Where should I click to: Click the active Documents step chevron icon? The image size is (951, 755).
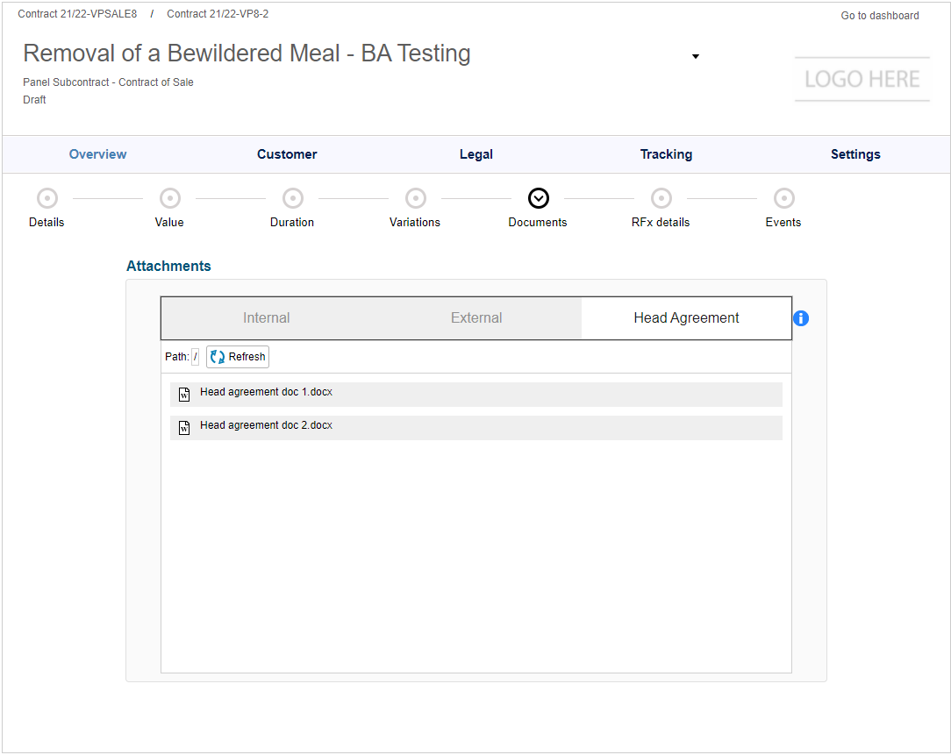pyautogui.click(x=539, y=198)
